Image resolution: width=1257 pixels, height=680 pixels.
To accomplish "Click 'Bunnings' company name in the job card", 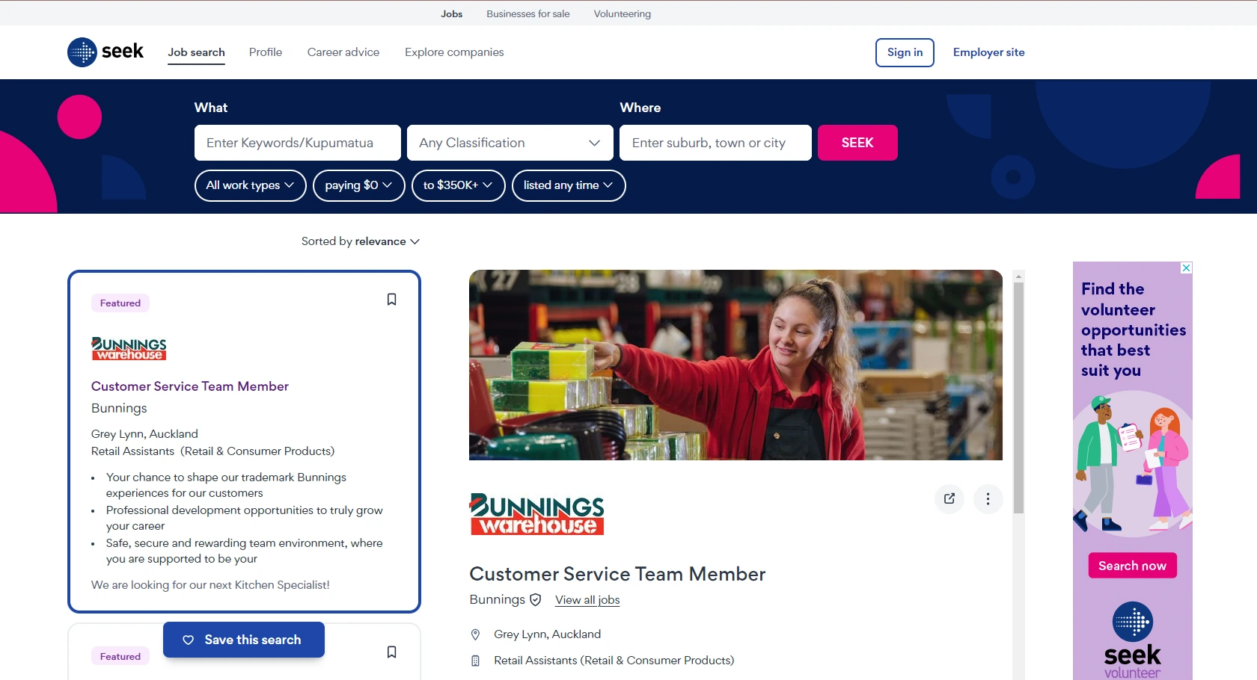I will (119, 408).
